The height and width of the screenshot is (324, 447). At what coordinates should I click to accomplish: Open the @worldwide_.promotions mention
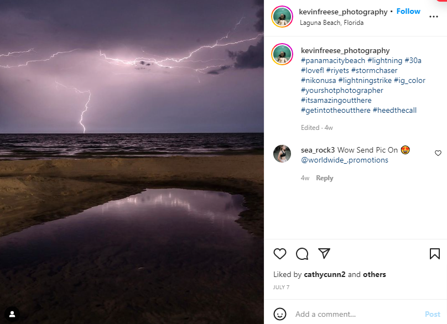(344, 160)
